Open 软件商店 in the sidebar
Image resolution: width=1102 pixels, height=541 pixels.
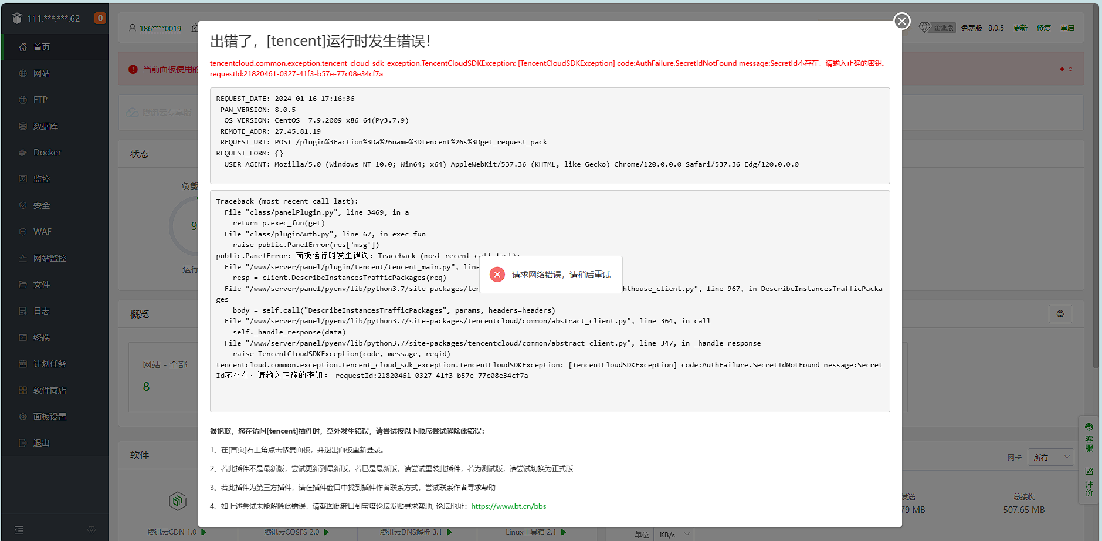(x=49, y=390)
